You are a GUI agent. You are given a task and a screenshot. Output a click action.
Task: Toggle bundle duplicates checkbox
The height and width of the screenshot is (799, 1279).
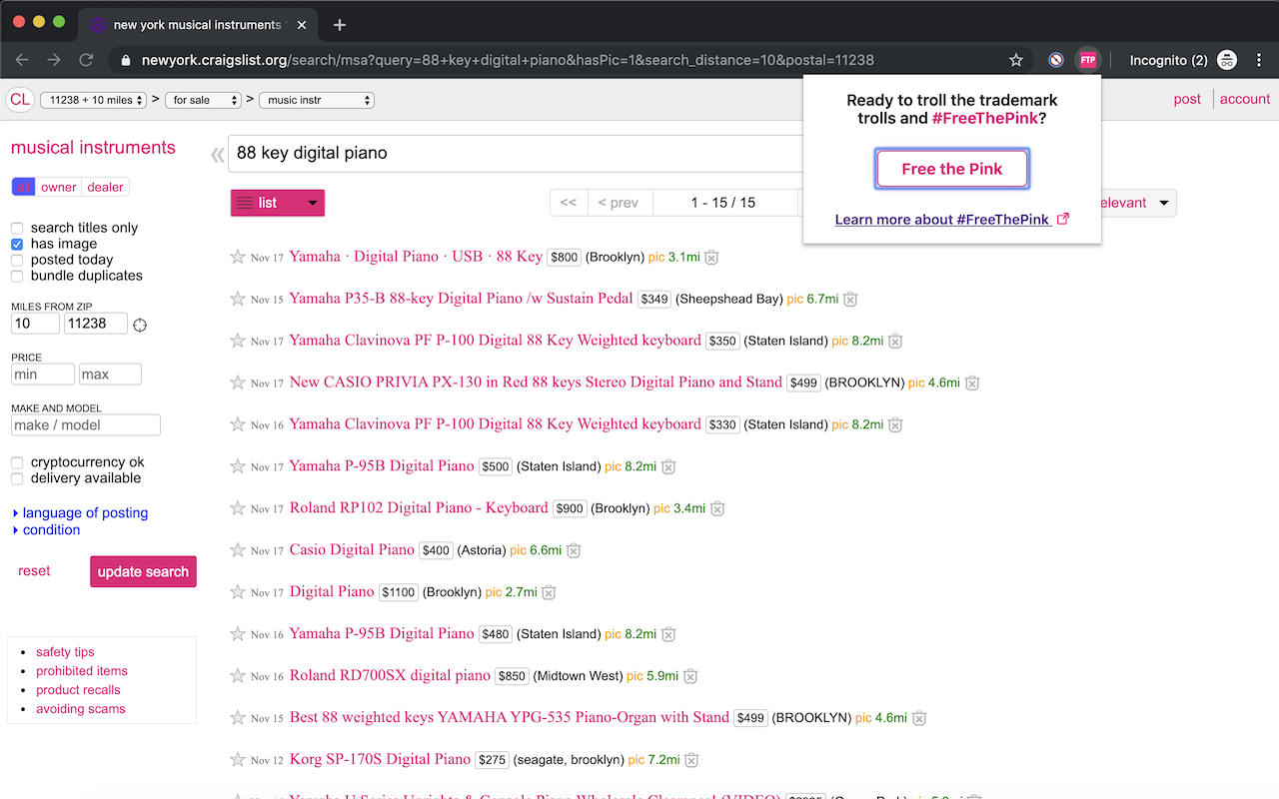17,276
